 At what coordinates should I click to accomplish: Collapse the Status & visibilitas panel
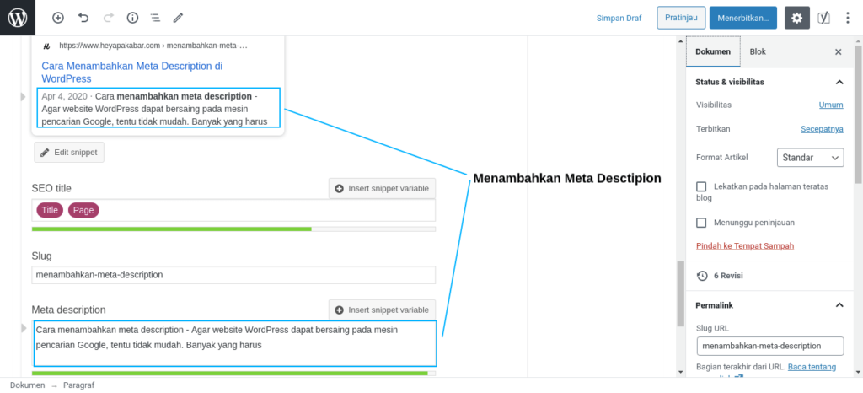770,82
